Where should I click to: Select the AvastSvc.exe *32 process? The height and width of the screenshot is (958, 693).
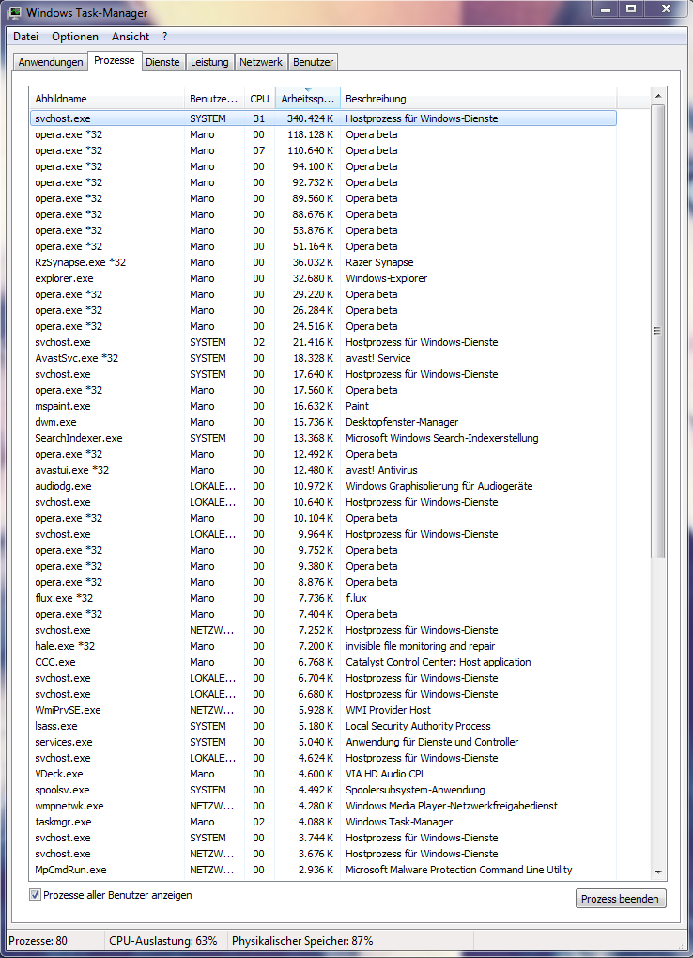click(x=323, y=358)
